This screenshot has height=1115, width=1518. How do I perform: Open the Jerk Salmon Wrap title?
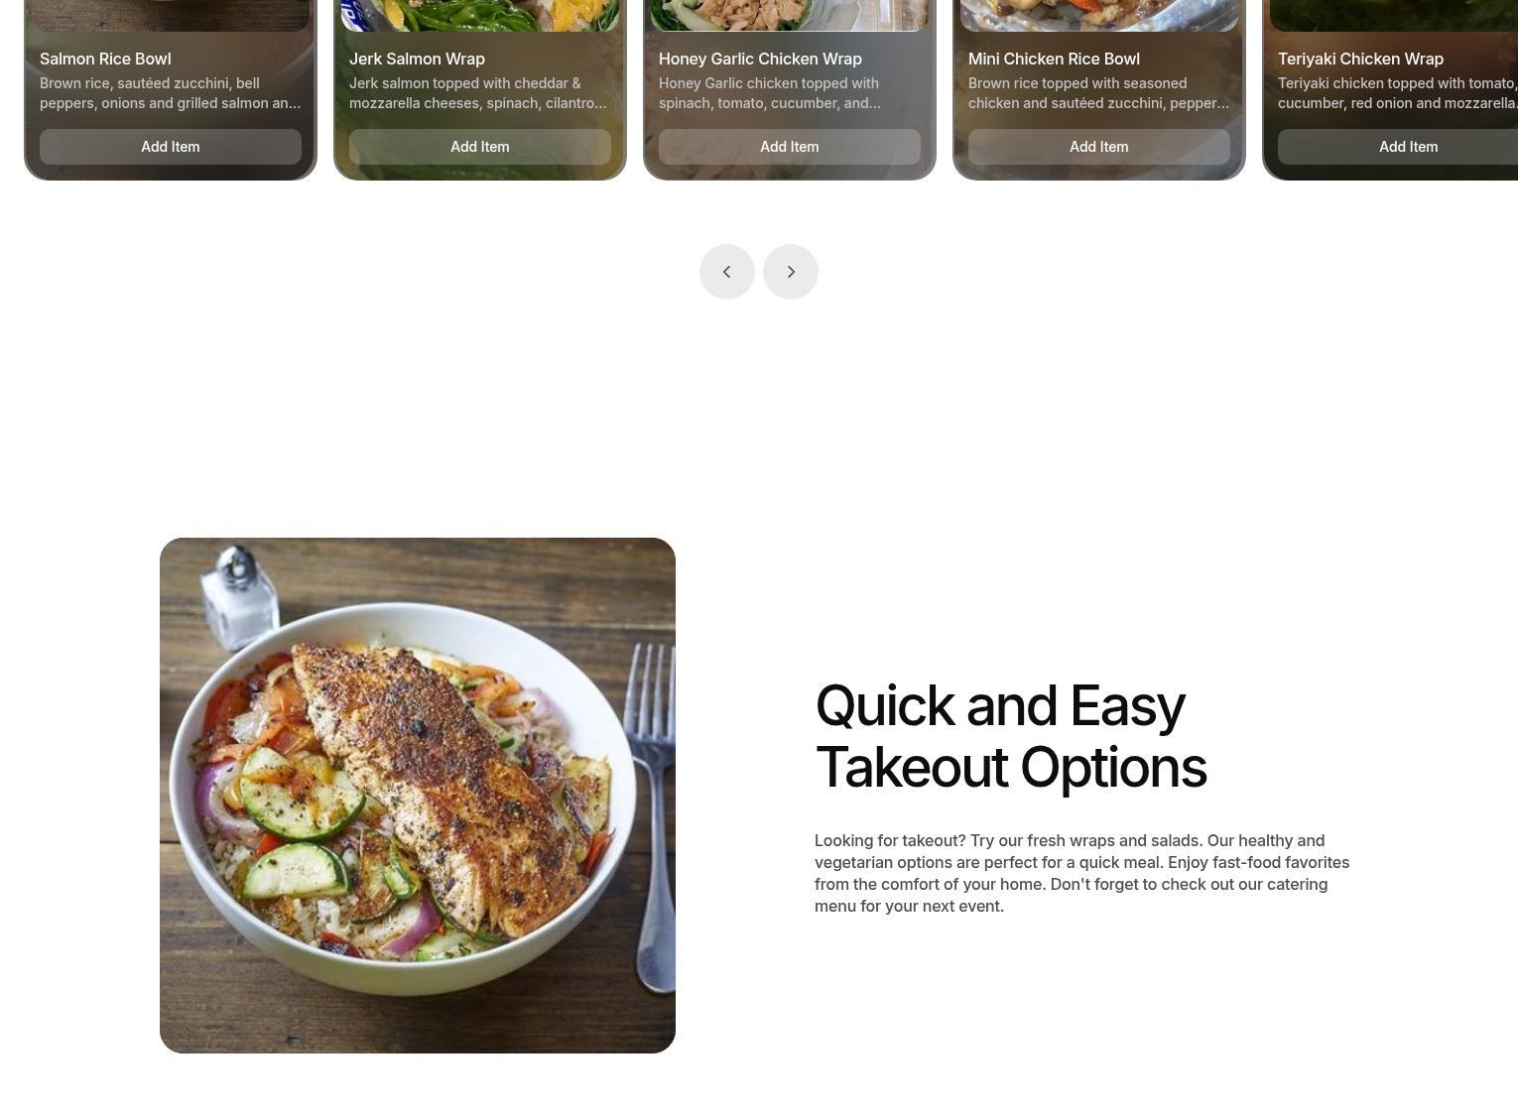pyautogui.click(x=417, y=60)
